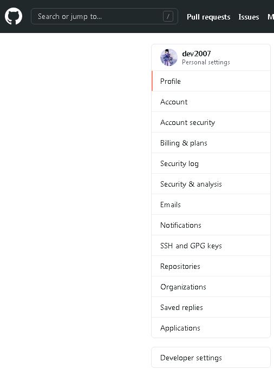This screenshot has width=274, height=376.
Task: Open the Applications settings page
Action: coord(211,328)
